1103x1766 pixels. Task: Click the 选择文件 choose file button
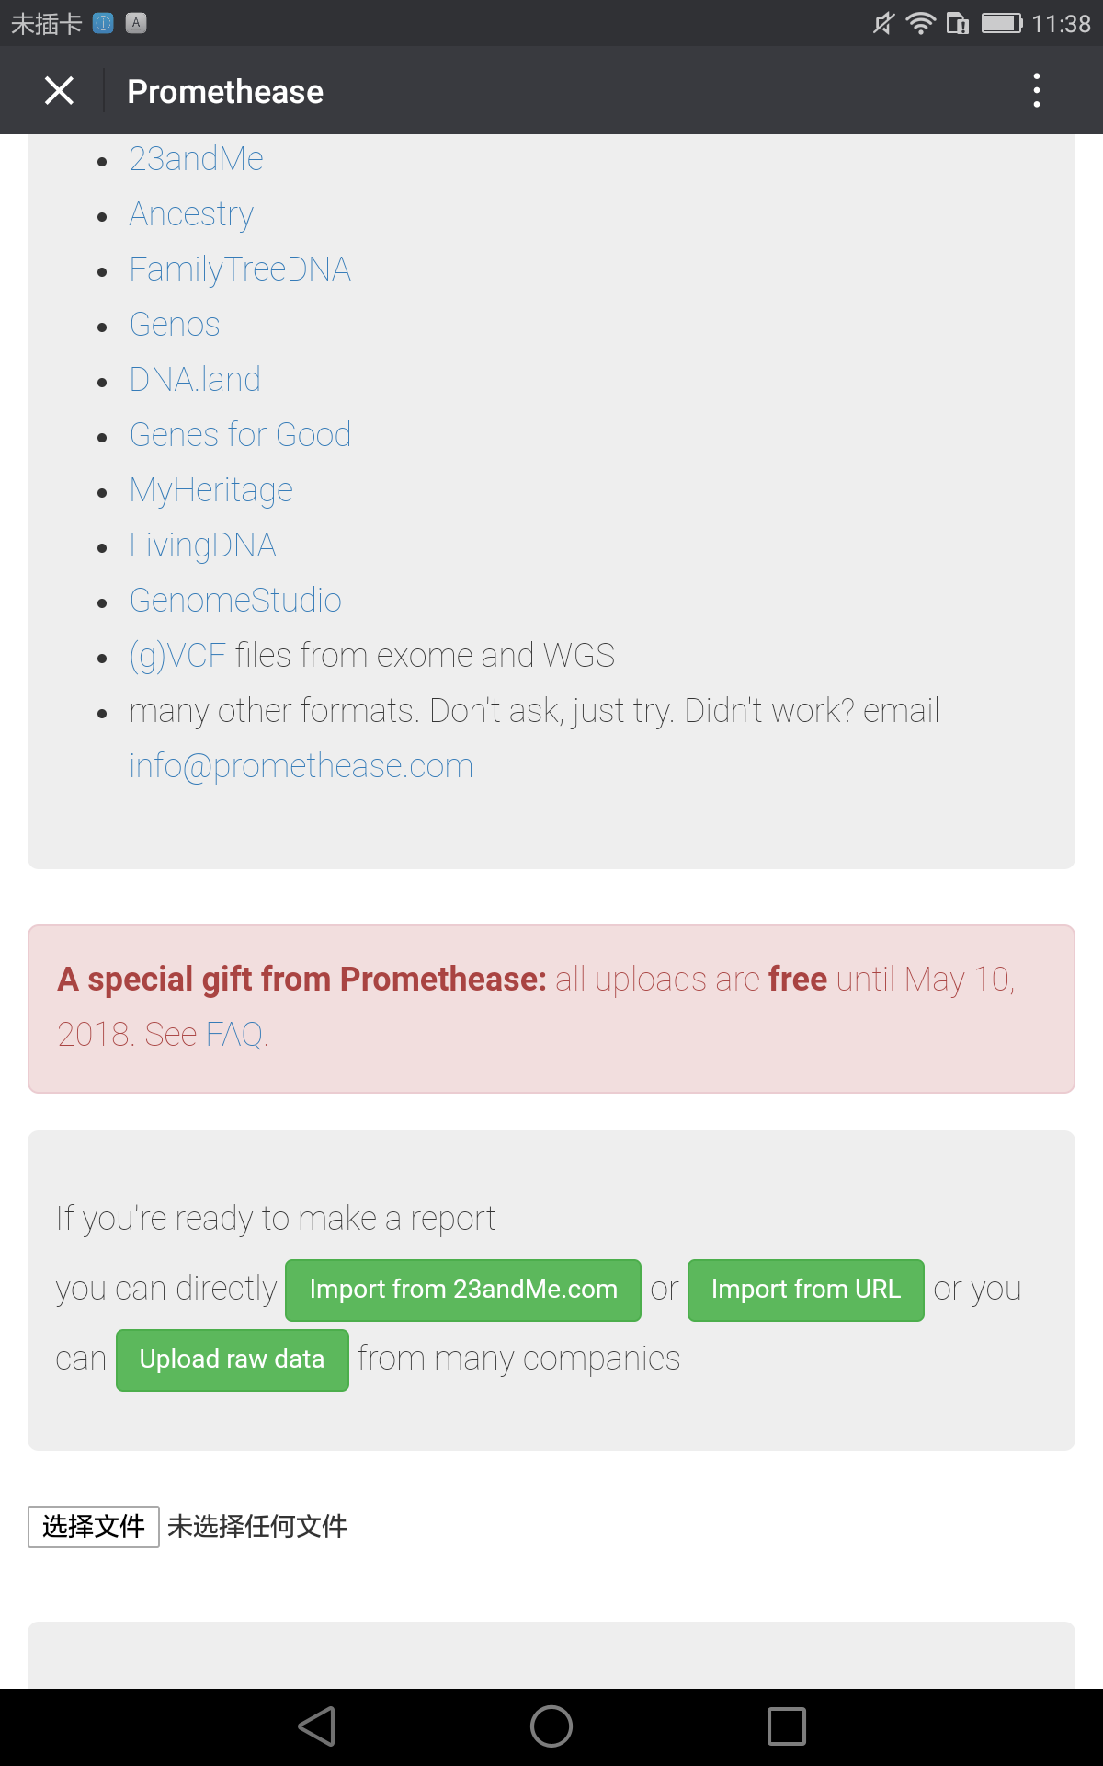click(94, 1527)
